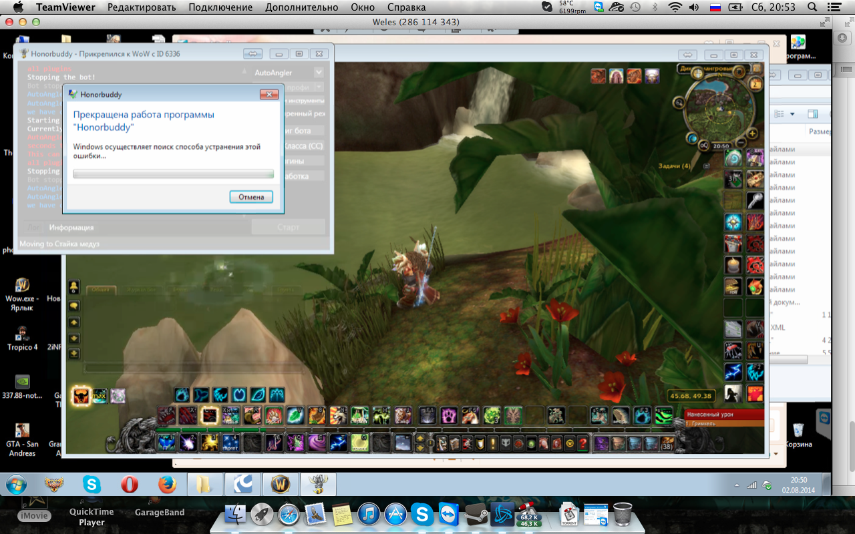This screenshot has width=855, height=534.
Task: Click the minimap zoom-in plus button
Action: 753,133
